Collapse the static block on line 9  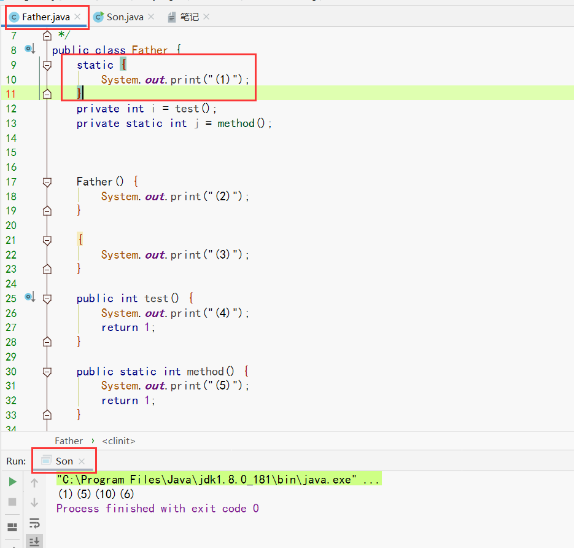pyautogui.click(x=47, y=65)
